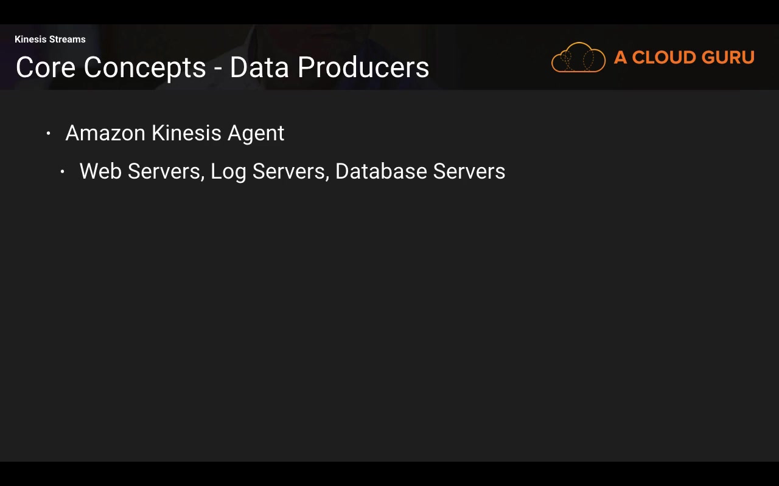This screenshot has height=486, width=779.
Task: Click the "Database Servers" text
Action: [x=420, y=171]
